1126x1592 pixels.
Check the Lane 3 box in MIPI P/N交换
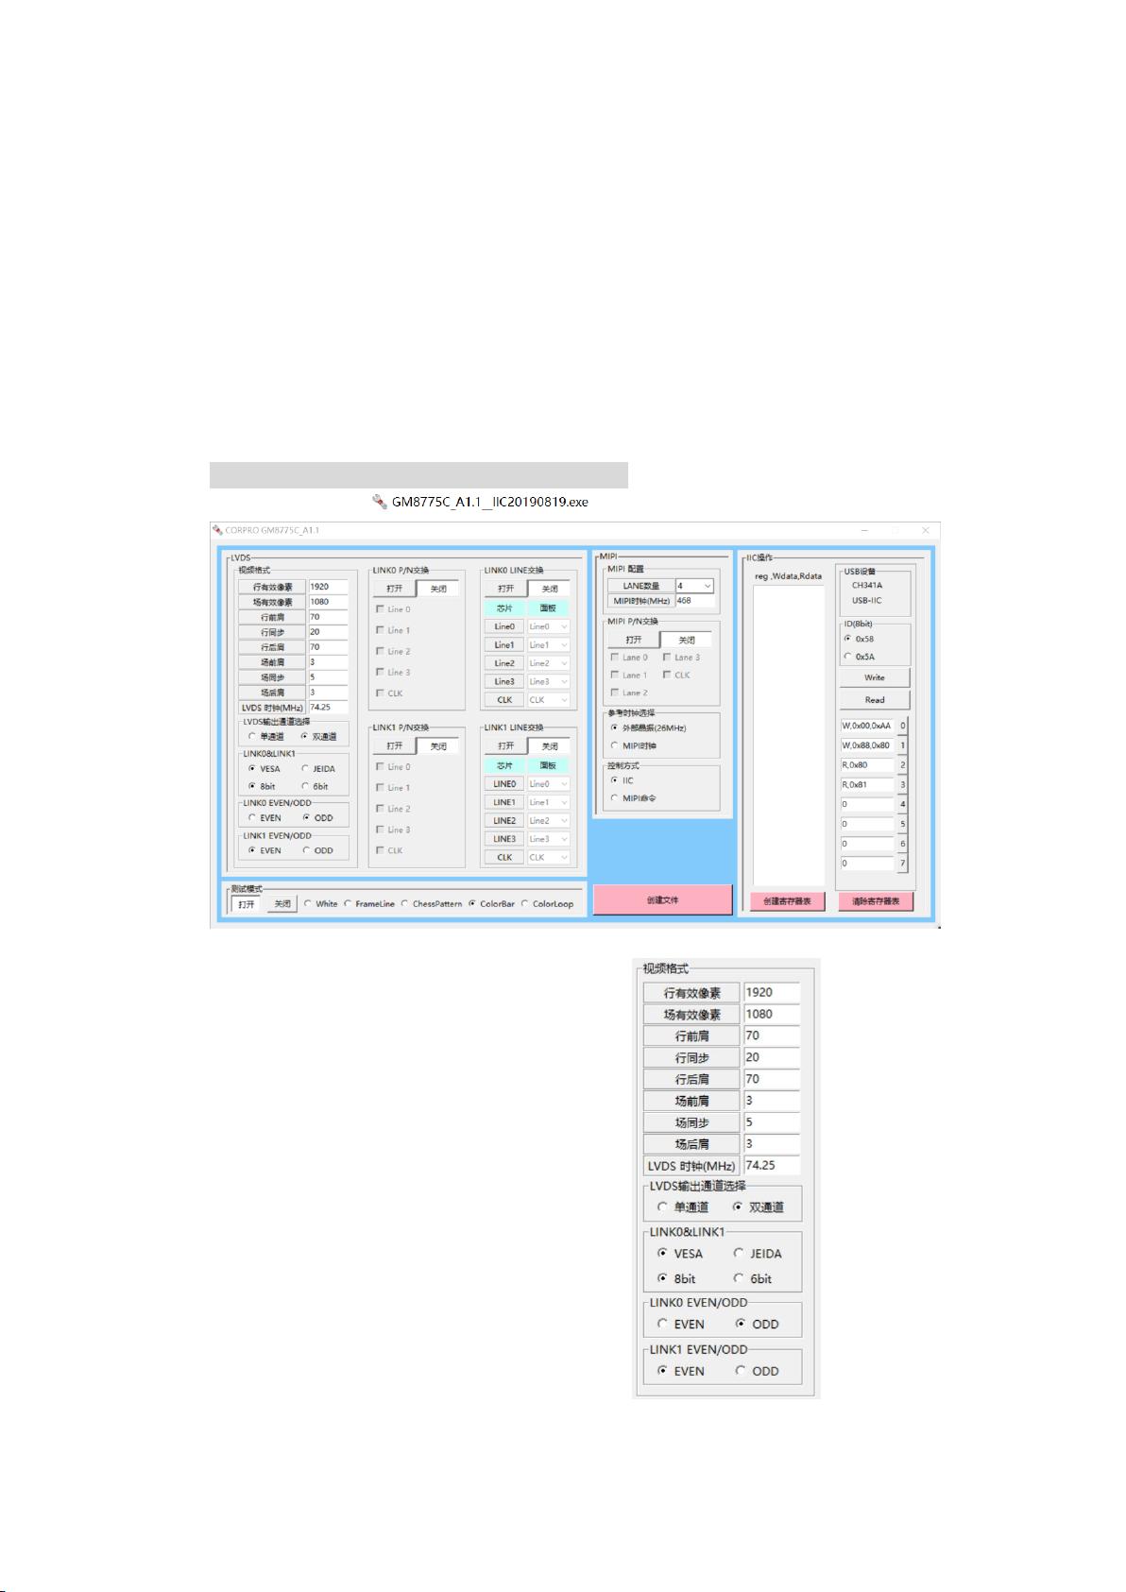[x=667, y=658]
